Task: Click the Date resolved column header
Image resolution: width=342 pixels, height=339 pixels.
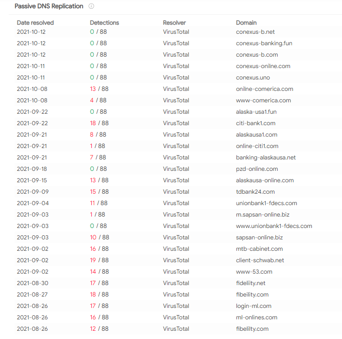Action: tap(35, 23)
